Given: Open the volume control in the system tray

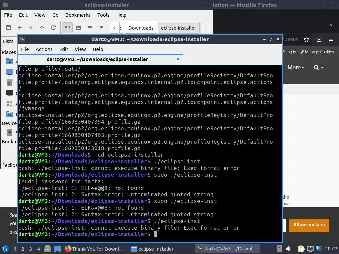Looking at the screenshot, I should 289,249.
